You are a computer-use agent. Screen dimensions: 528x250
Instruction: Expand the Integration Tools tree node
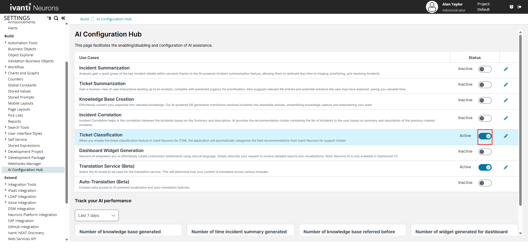tap(5, 184)
